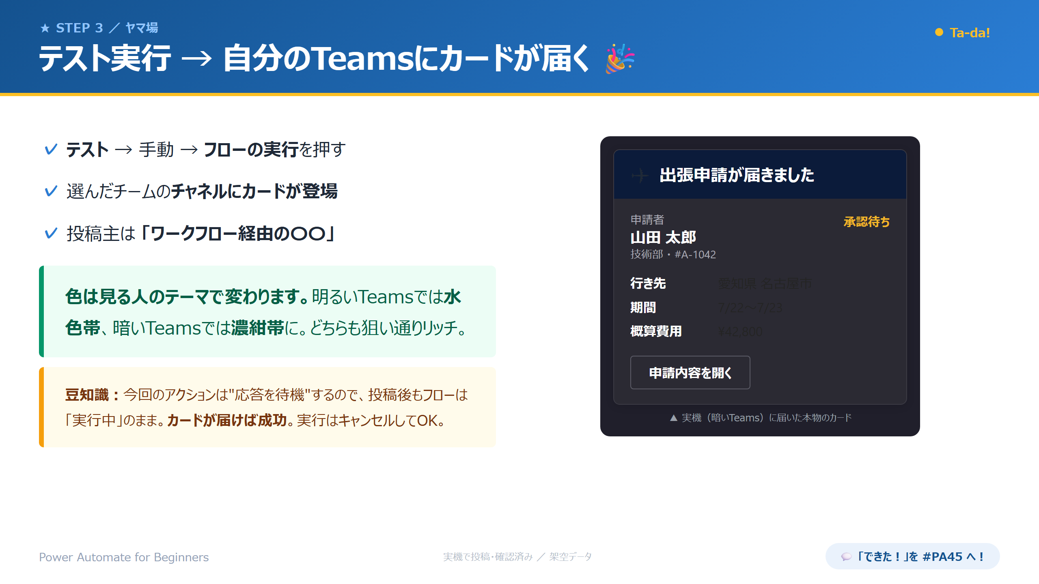Click the Ta-da! label
Image resolution: width=1039 pixels, height=584 pixels.
click(x=970, y=32)
